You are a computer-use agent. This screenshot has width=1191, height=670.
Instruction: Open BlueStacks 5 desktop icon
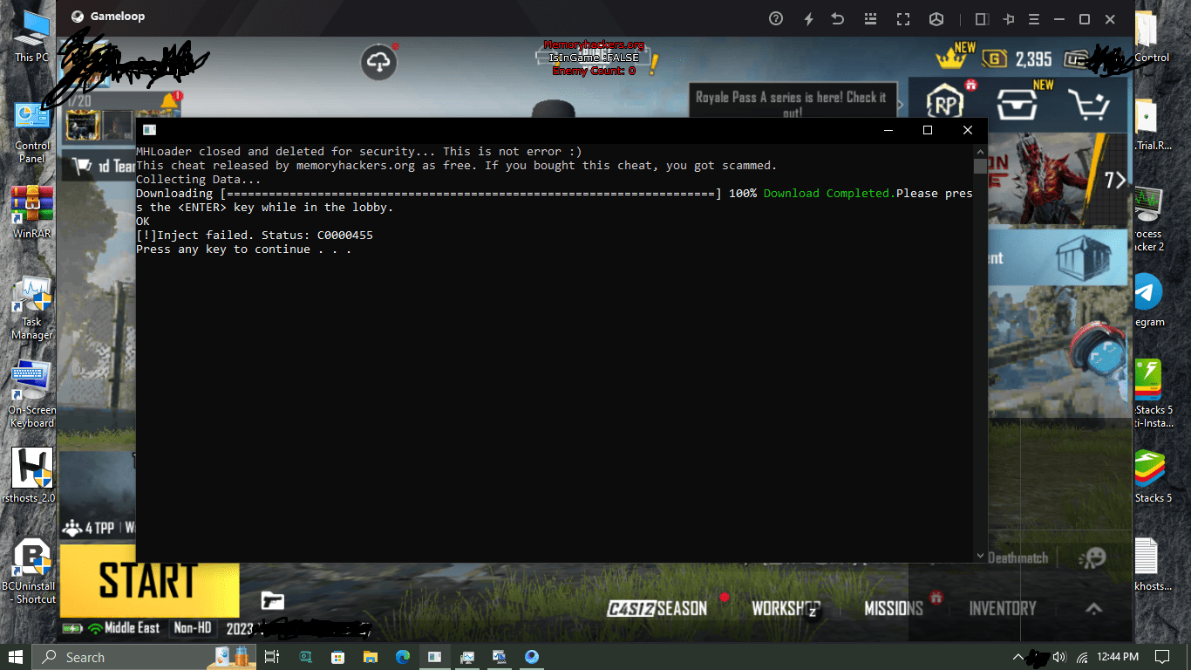click(1151, 475)
